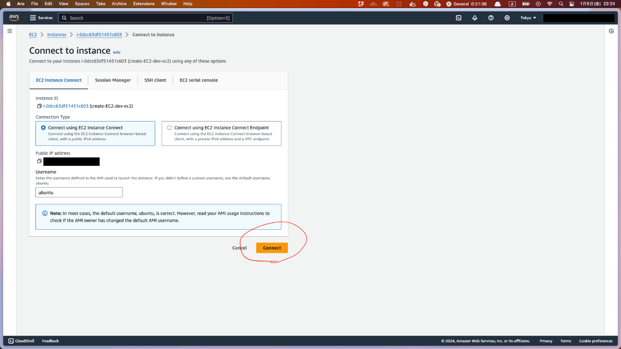The width and height of the screenshot is (621, 349).
Task: Expand the Tokyo region dropdown
Action: coord(528,18)
